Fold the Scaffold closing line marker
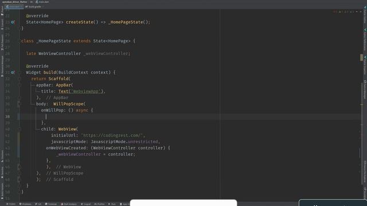 (x=20, y=180)
